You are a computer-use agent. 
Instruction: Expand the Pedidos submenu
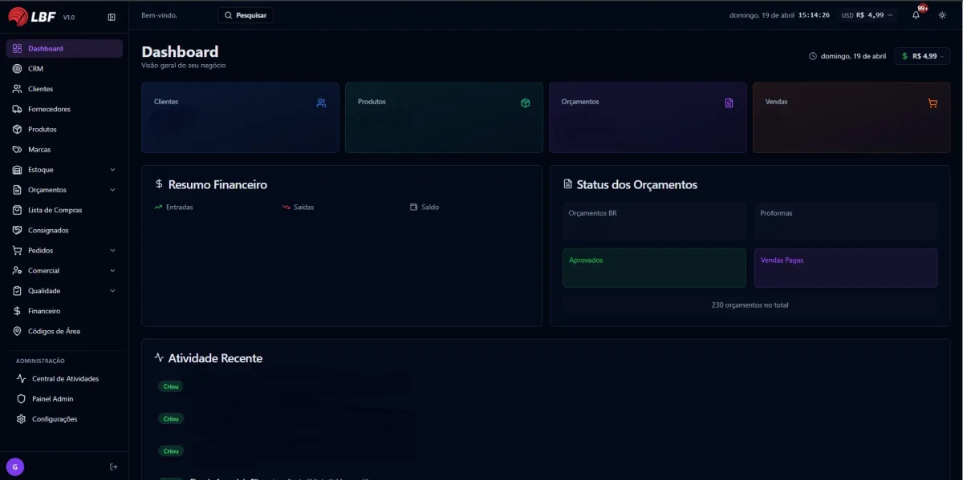tap(112, 250)
